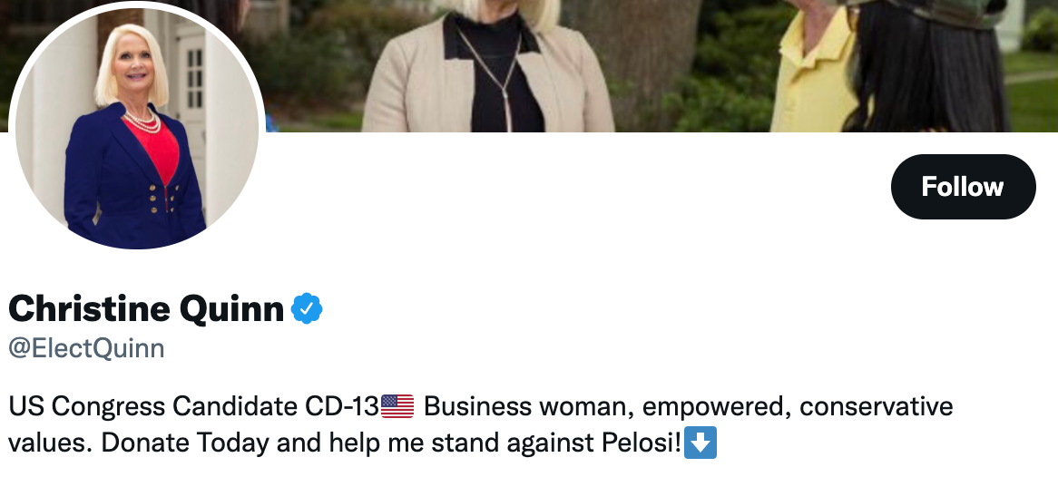This screenshot has height=477, width=1058.
Task: Open the header banner photo
Action: [x=661, y=65]
